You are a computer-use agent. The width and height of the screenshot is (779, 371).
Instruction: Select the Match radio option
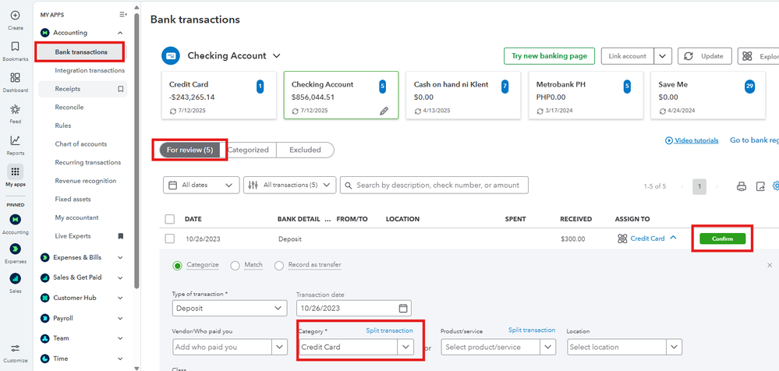tap(235, 265)
